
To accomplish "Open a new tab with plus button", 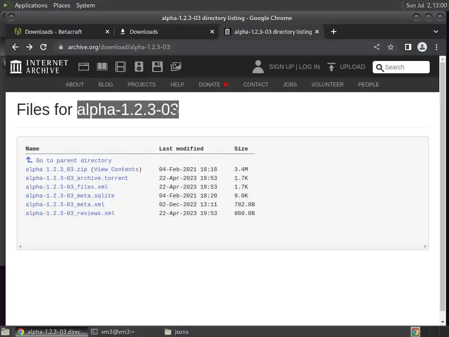I will pos(334,32).
